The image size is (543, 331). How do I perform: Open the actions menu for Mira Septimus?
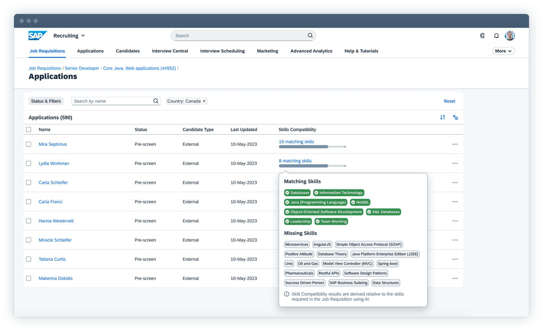pyautogui.click(x=455, y=144)
